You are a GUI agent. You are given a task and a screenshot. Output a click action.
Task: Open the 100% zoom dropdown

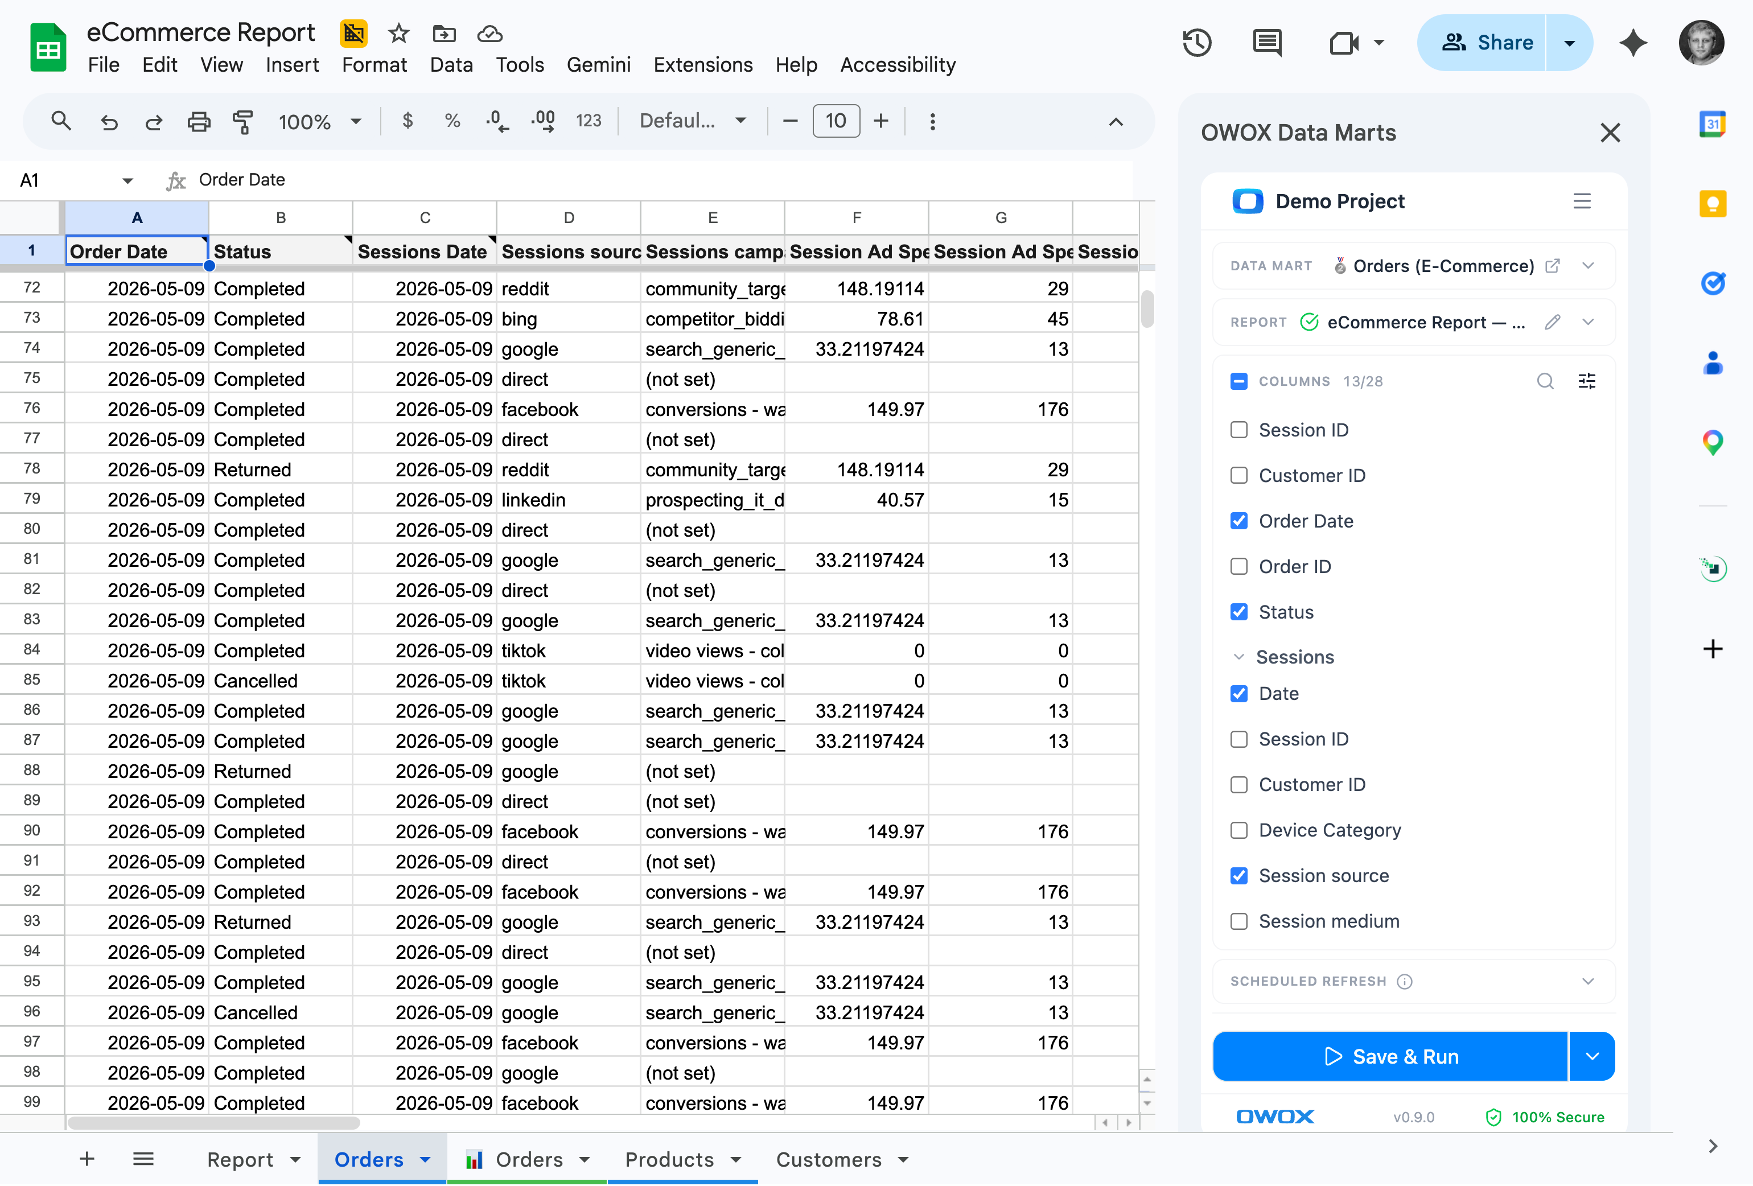tap(320, 121)
